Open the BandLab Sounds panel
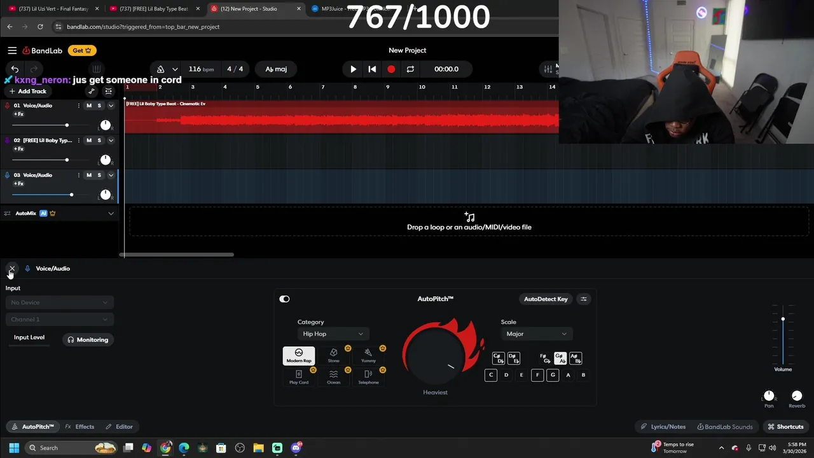The image size is (814, 458). pos(725,427)
